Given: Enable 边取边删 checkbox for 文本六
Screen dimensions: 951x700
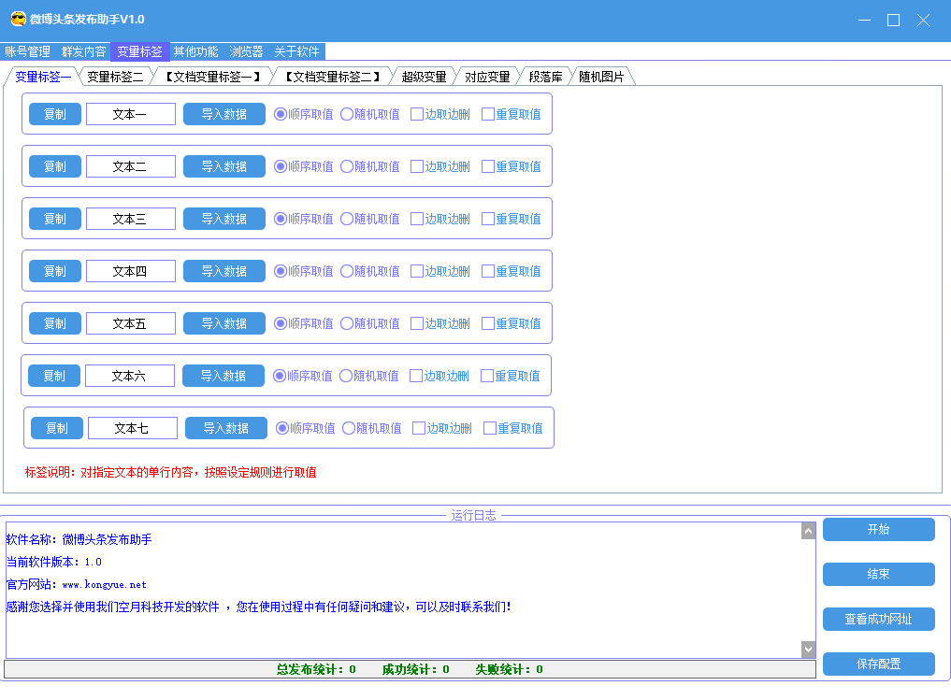Looking at the screenshot, I should click(439, 376).
